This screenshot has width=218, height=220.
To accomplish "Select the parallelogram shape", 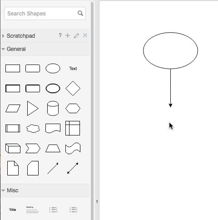I will 13,108.
